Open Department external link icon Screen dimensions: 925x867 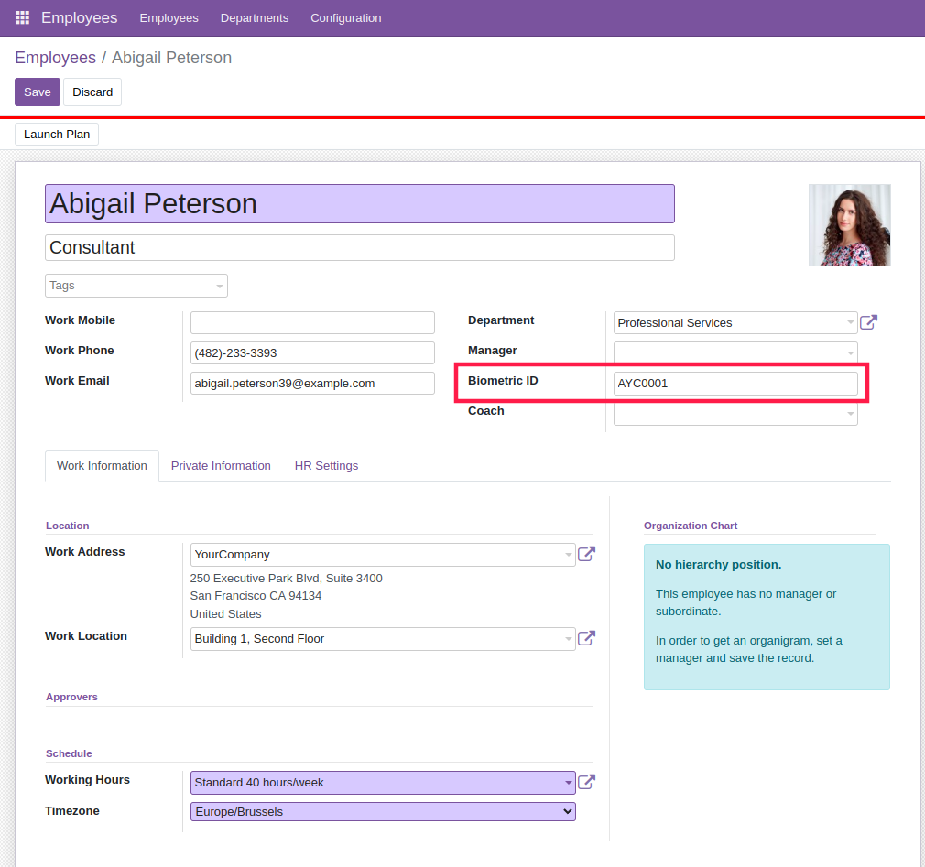pyautogui.click(x=868, y=322)
